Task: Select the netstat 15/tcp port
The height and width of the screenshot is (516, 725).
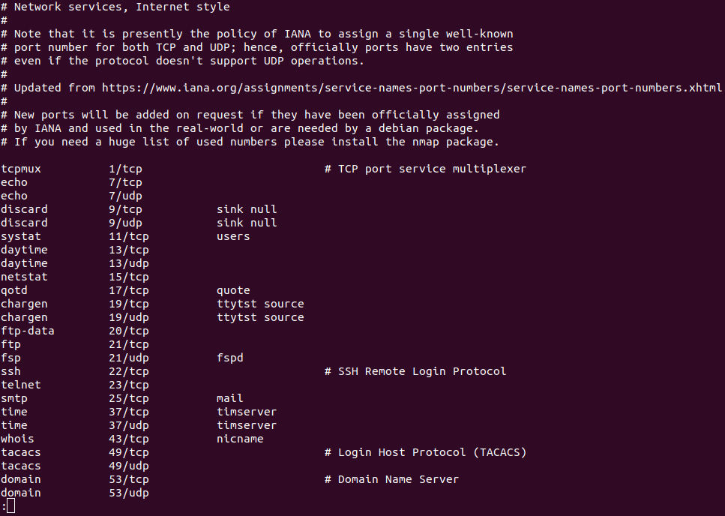Action: point(128,277)
